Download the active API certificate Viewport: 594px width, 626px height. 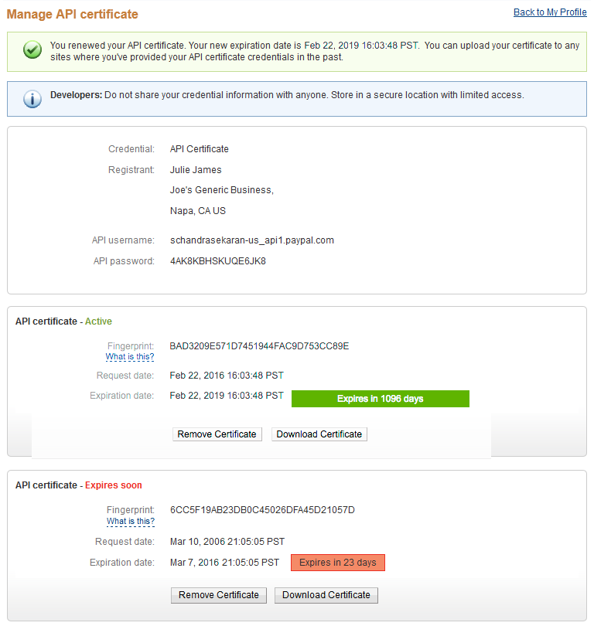pyautogui.click(x=319, y=434)
